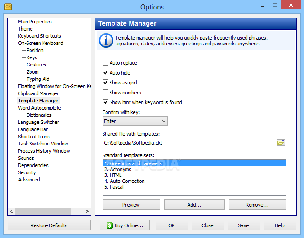
Task: Click the Preview button
Action: [x=131, y=205]
